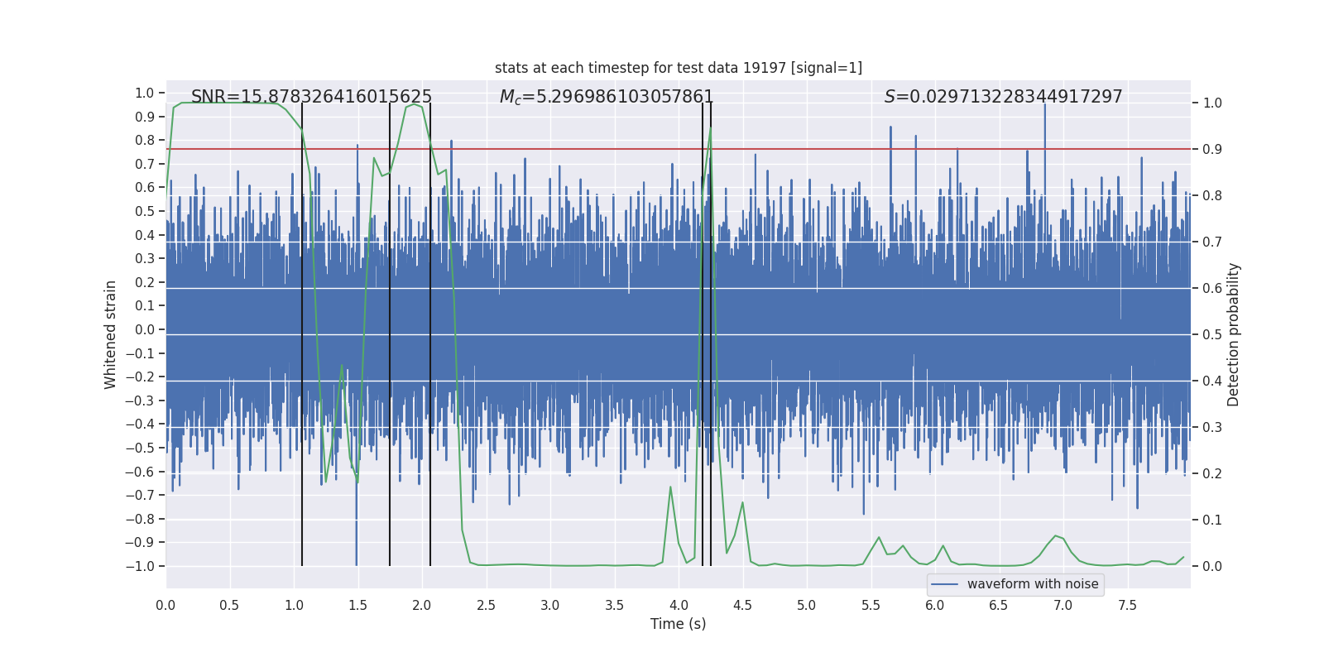Click the plot title for test data 19197
1324x662 pixels.
pos(679,68)
